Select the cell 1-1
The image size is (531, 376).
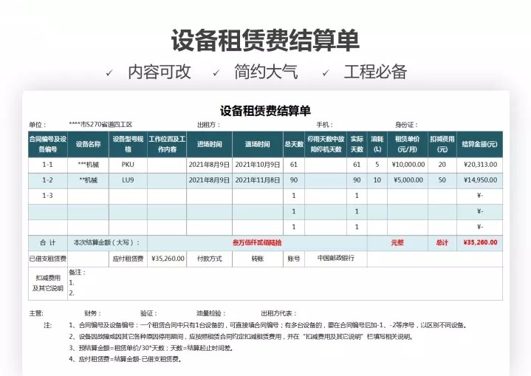pyautogui.click(x=48, y=165)
